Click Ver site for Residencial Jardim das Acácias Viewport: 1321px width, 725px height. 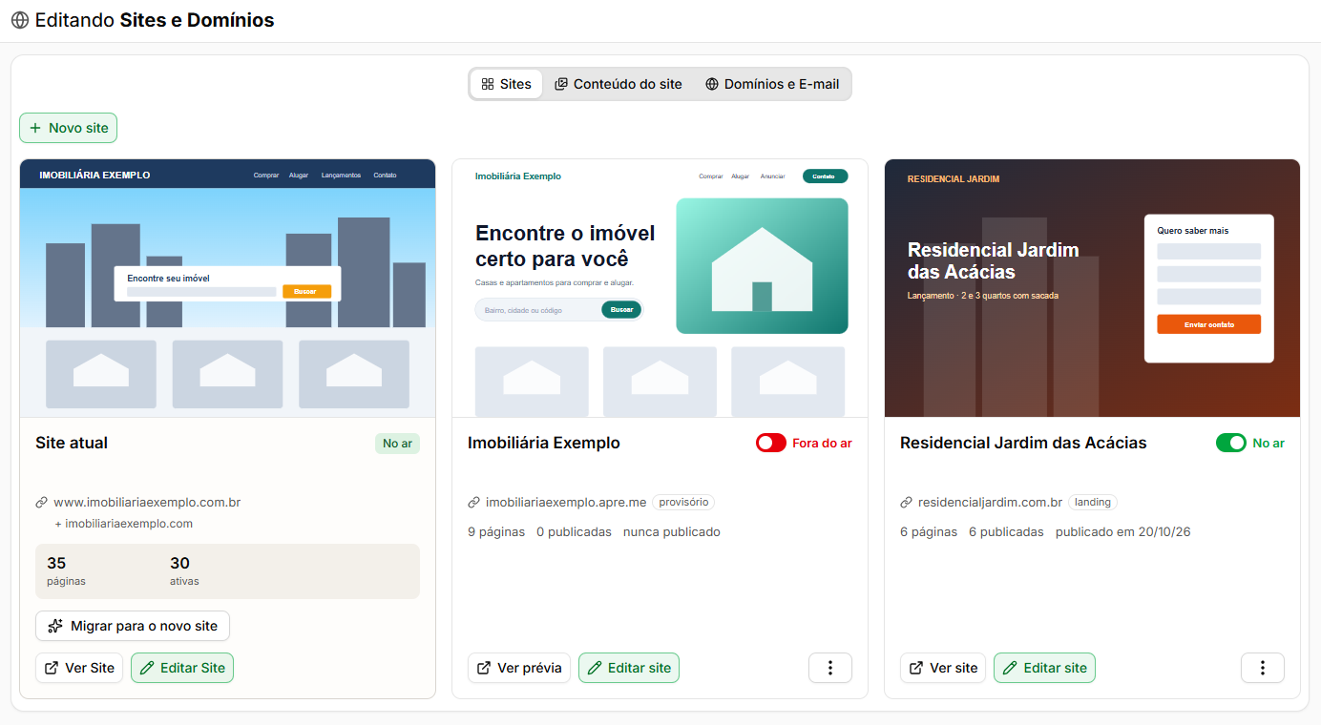point(943,668)
